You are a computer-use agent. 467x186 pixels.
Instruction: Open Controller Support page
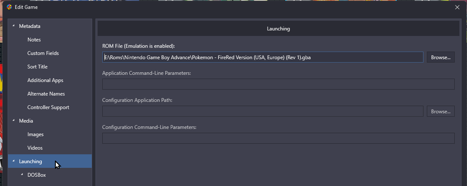pyautogui.click(x=48, y=107)
